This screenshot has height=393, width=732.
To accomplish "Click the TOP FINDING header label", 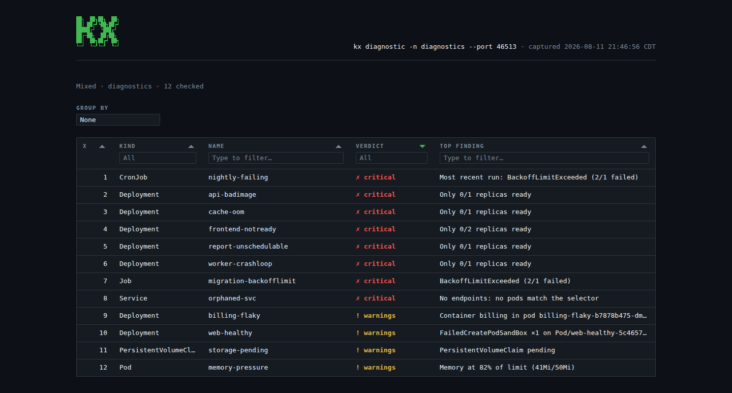I will [x=462, y=146].
